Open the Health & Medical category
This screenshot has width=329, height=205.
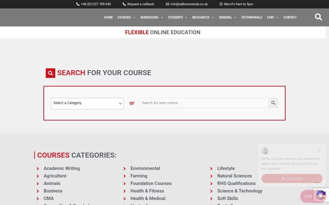[148, 199]
